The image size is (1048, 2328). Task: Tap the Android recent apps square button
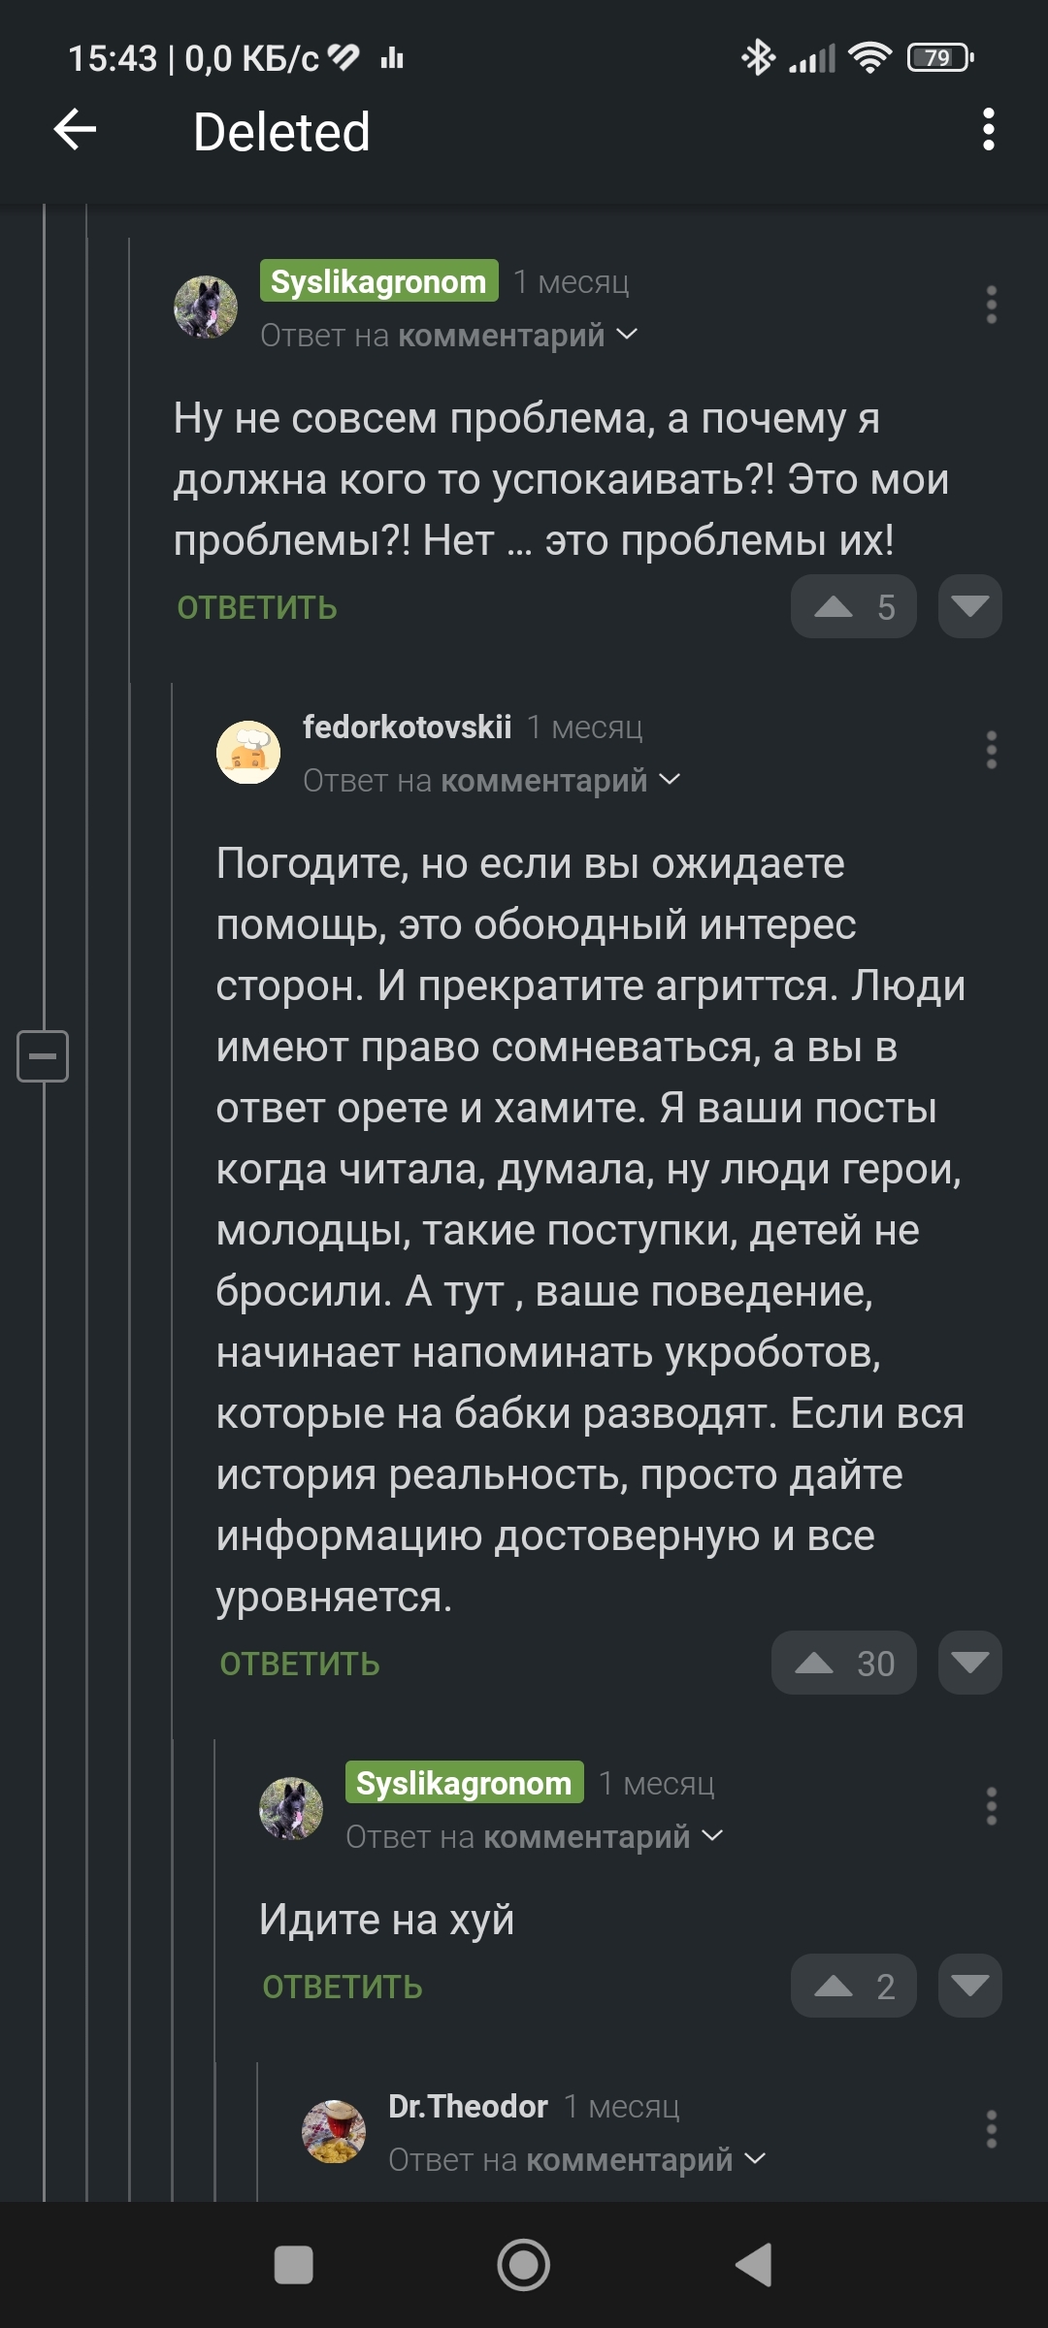pos(294,2266)
